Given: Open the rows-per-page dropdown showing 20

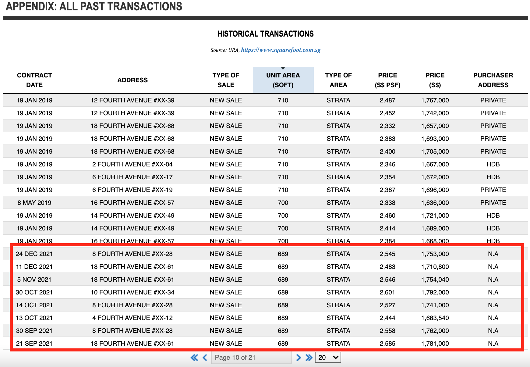Looking at the screenshot, I should tap(328, 358).
